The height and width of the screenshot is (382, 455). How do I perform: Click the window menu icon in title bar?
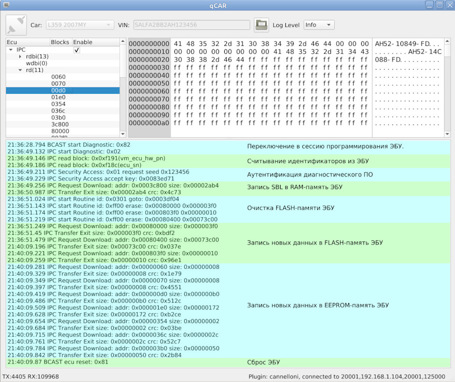tap(6, 5)
